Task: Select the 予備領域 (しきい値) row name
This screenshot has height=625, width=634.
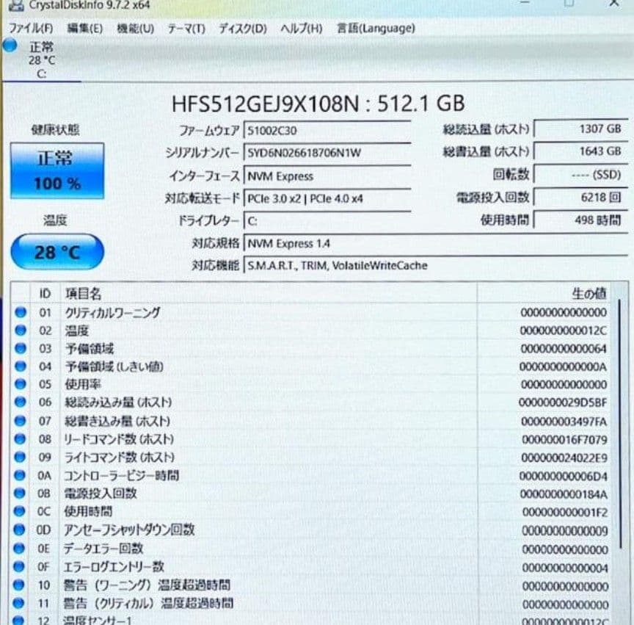Action: pyautogui.click(x=114, y=366)
